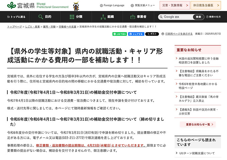Open the Miyagi Prefecture logo homepage
Screen dimensions: 227x160
[38, 5]
